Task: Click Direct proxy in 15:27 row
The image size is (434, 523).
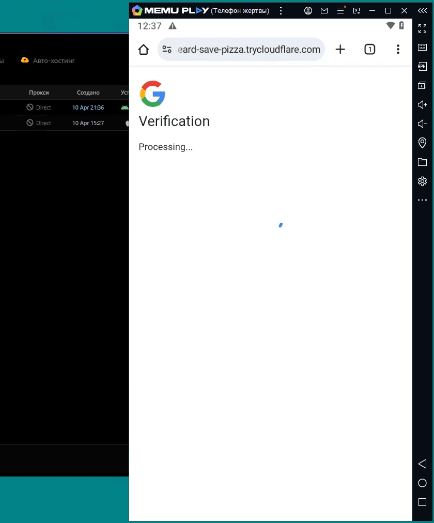Action: (x=39, y=123)
